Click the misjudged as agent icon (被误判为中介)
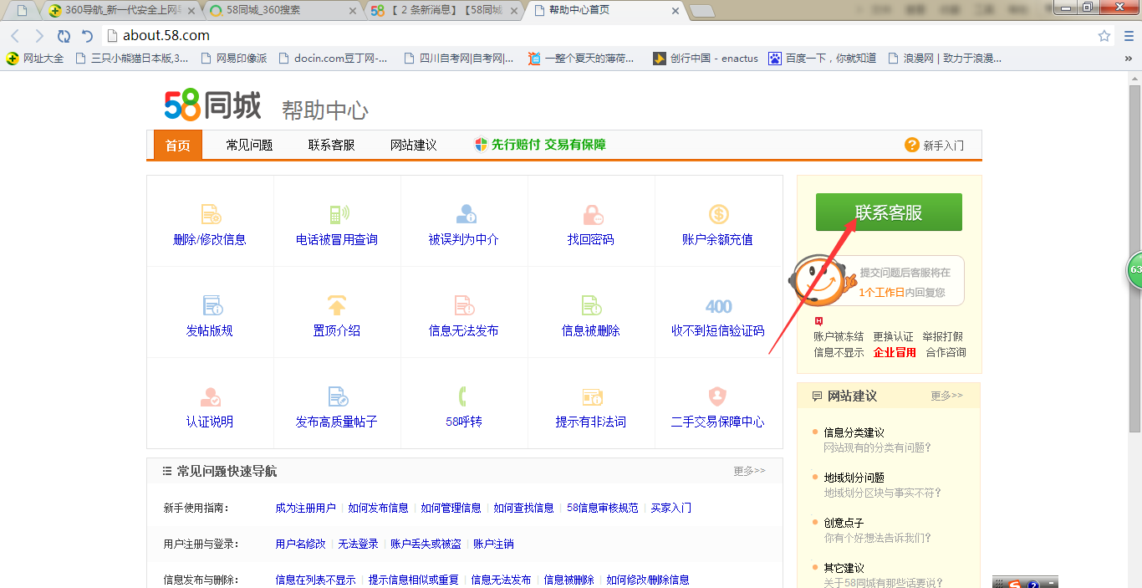The image size is (1142, 588). click(465, 214)
